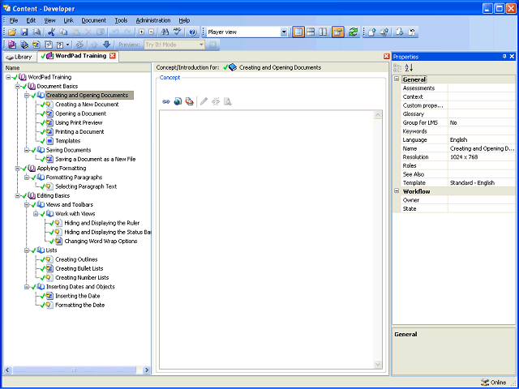Click the Cut scissors icon
The image size is (519, 389).
pos(51,32)
